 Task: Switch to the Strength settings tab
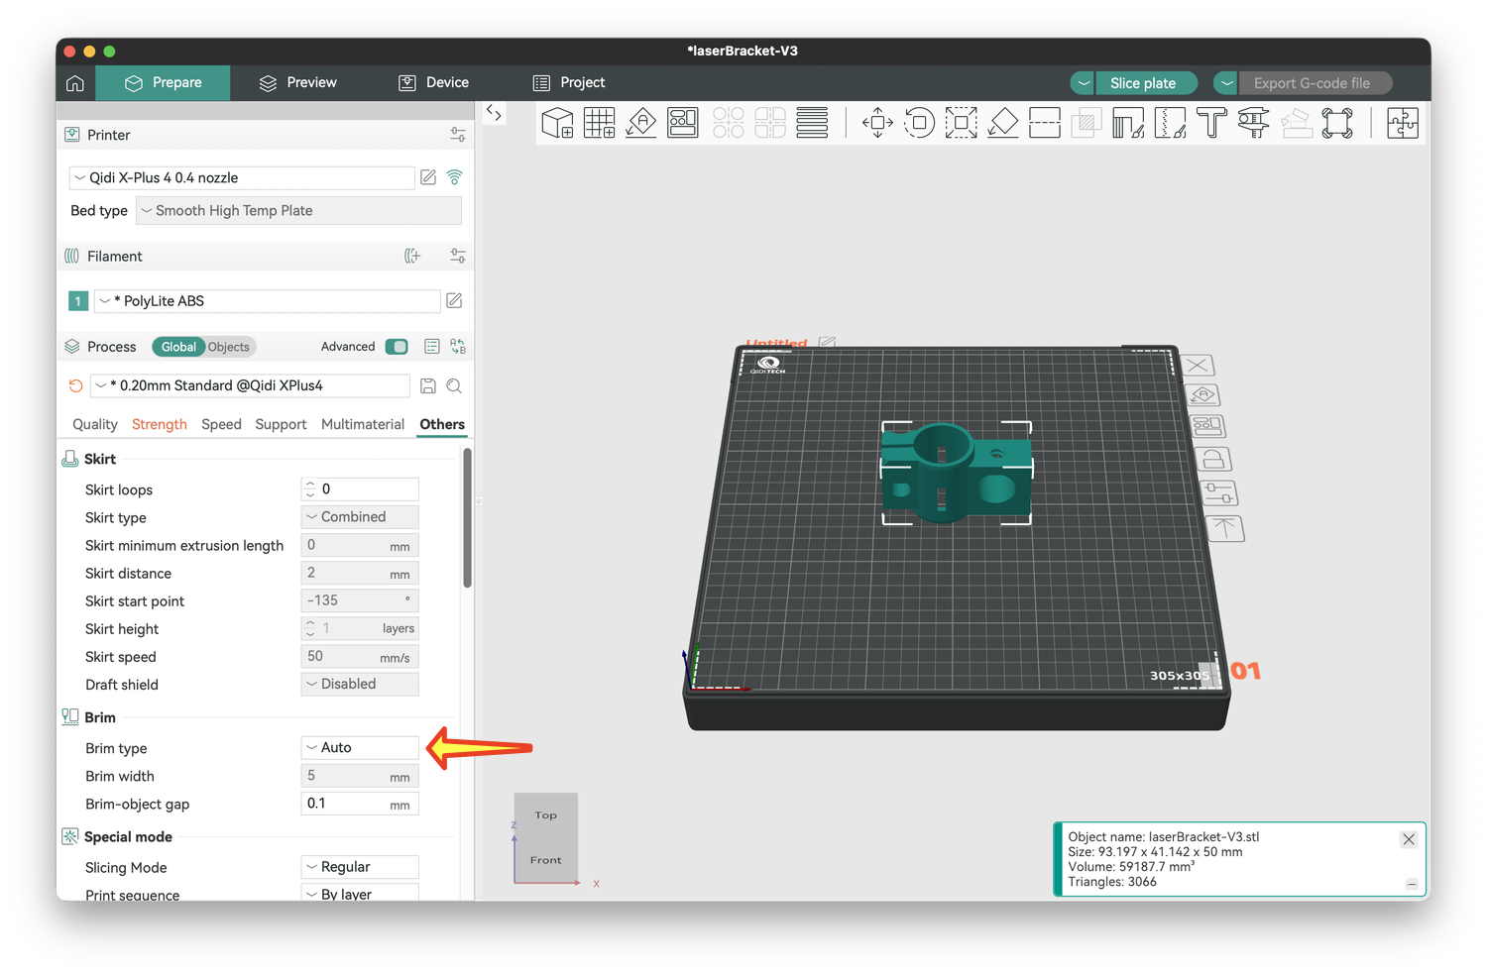(x=159, y=424)
